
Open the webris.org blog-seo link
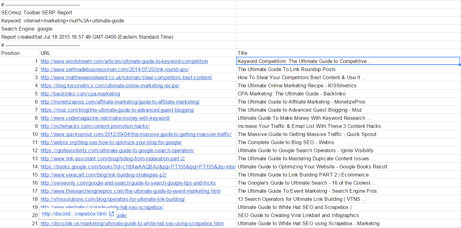[111, 142]
